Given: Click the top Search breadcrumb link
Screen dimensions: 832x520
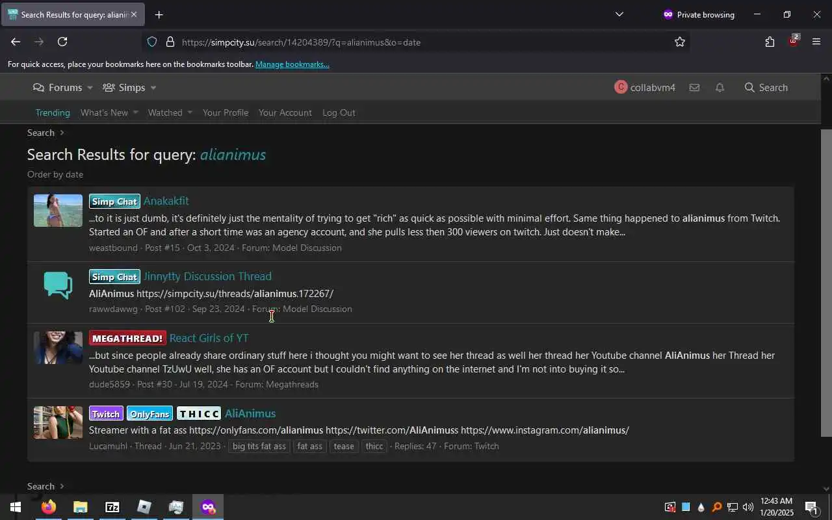Looking at the screenshot, I should pos(41,133).
